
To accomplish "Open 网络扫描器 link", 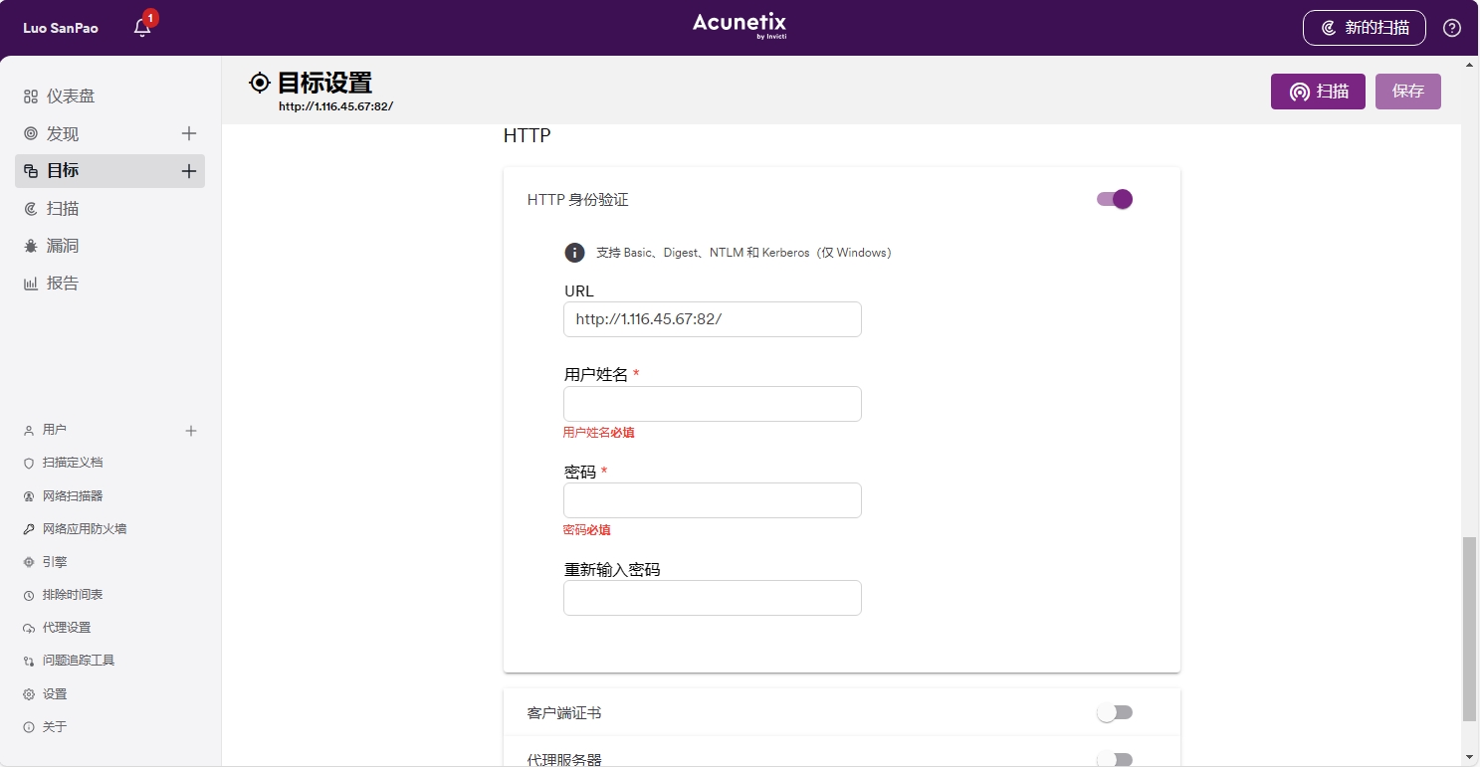I will [73, 495].
